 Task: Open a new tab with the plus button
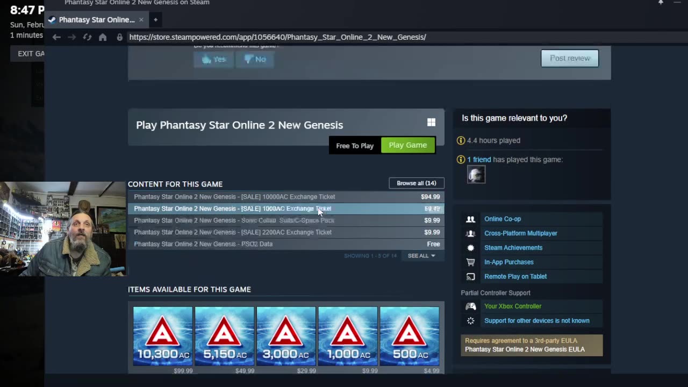[155, 20]
